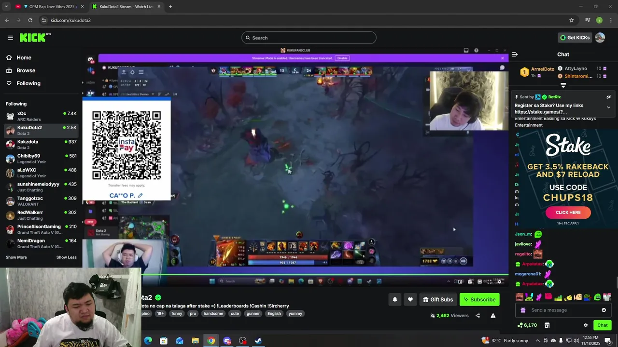Viewport: 618px width, 347px height.
Task: Click the green Subscribe button
Action: (x=479, y=299)
